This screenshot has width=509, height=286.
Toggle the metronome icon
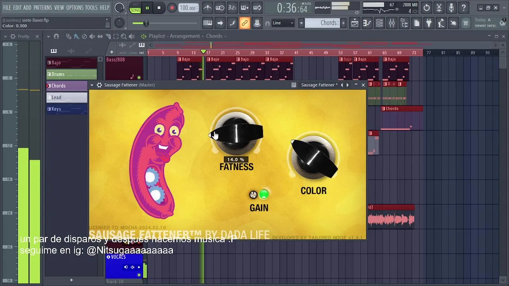click(208, 8)
